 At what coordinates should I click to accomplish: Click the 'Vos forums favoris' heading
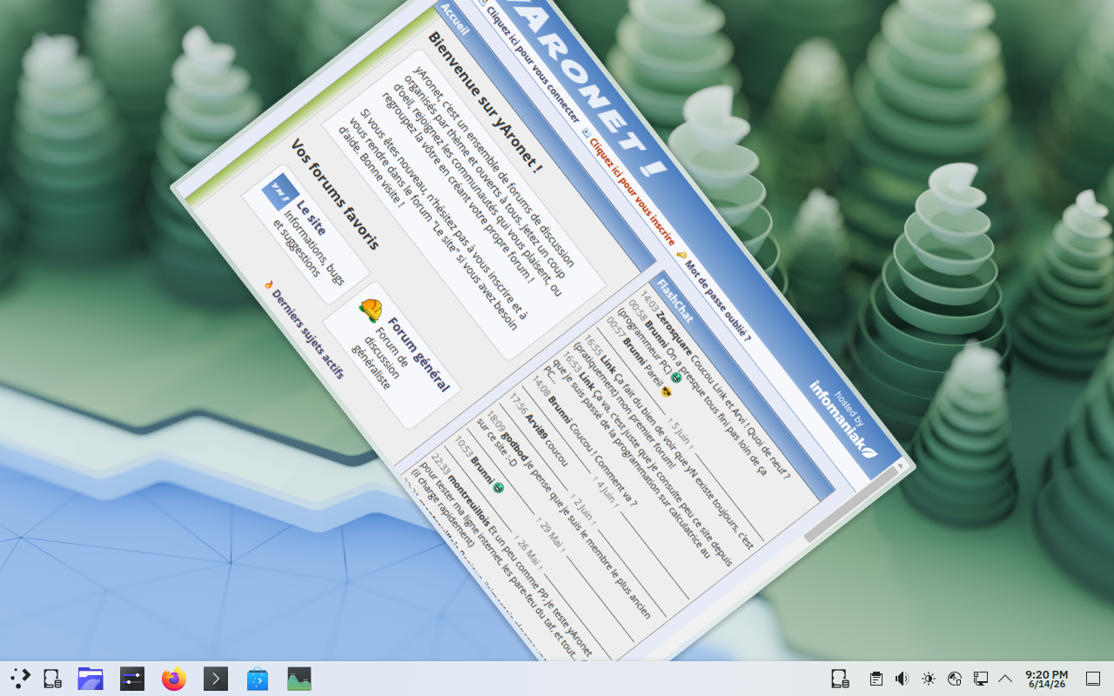click(334, 194)
